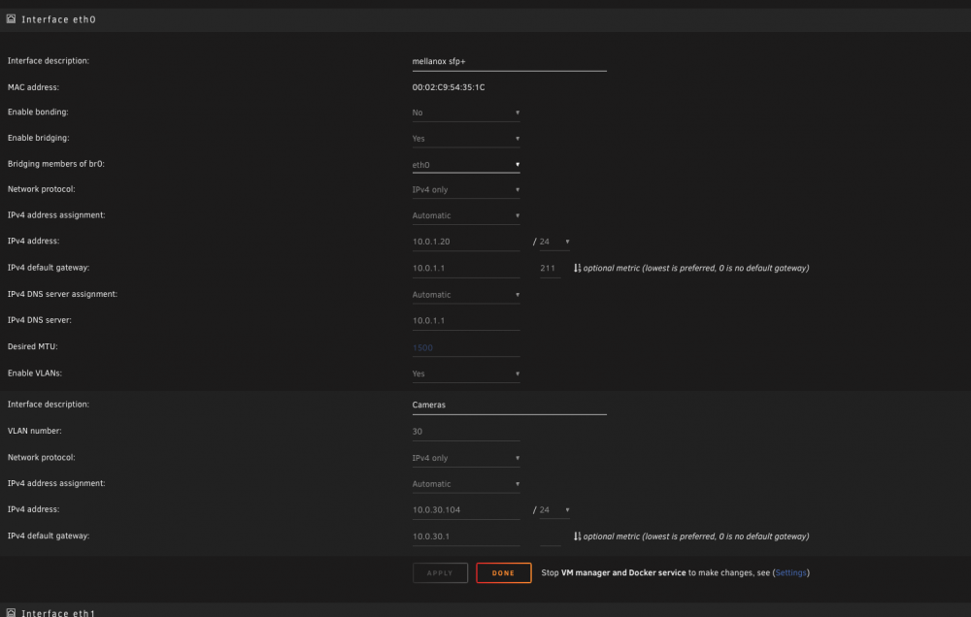Open the Cameras VLAN Network protocol dropdown
971x617 pixels.
pos(466,459)
